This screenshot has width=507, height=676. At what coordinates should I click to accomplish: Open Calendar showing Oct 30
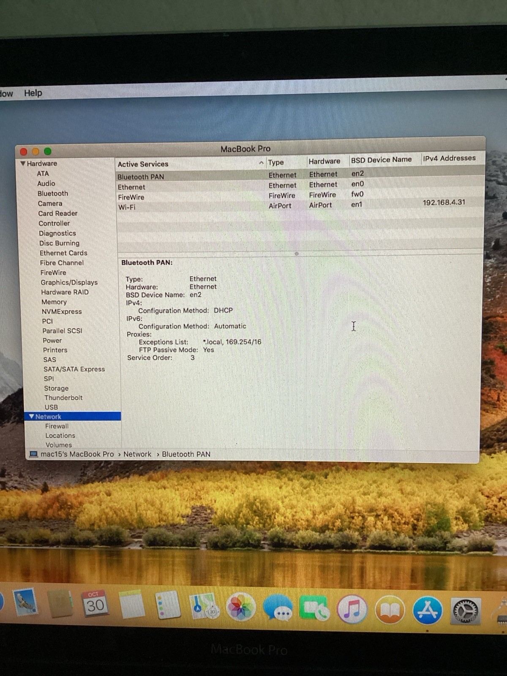(x=95, y=604)
